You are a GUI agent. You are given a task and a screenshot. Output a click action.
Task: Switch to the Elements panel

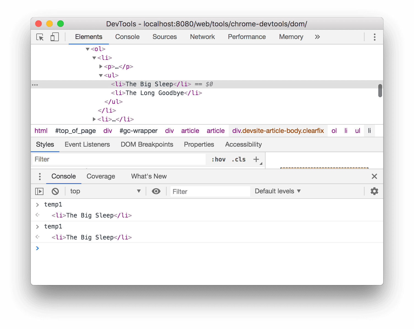click(89, 37)
